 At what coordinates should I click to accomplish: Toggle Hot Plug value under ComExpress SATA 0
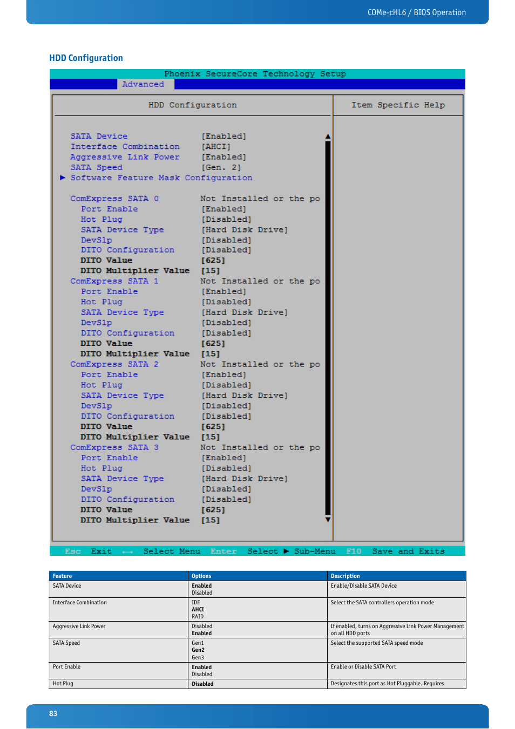tap(226, 219)
